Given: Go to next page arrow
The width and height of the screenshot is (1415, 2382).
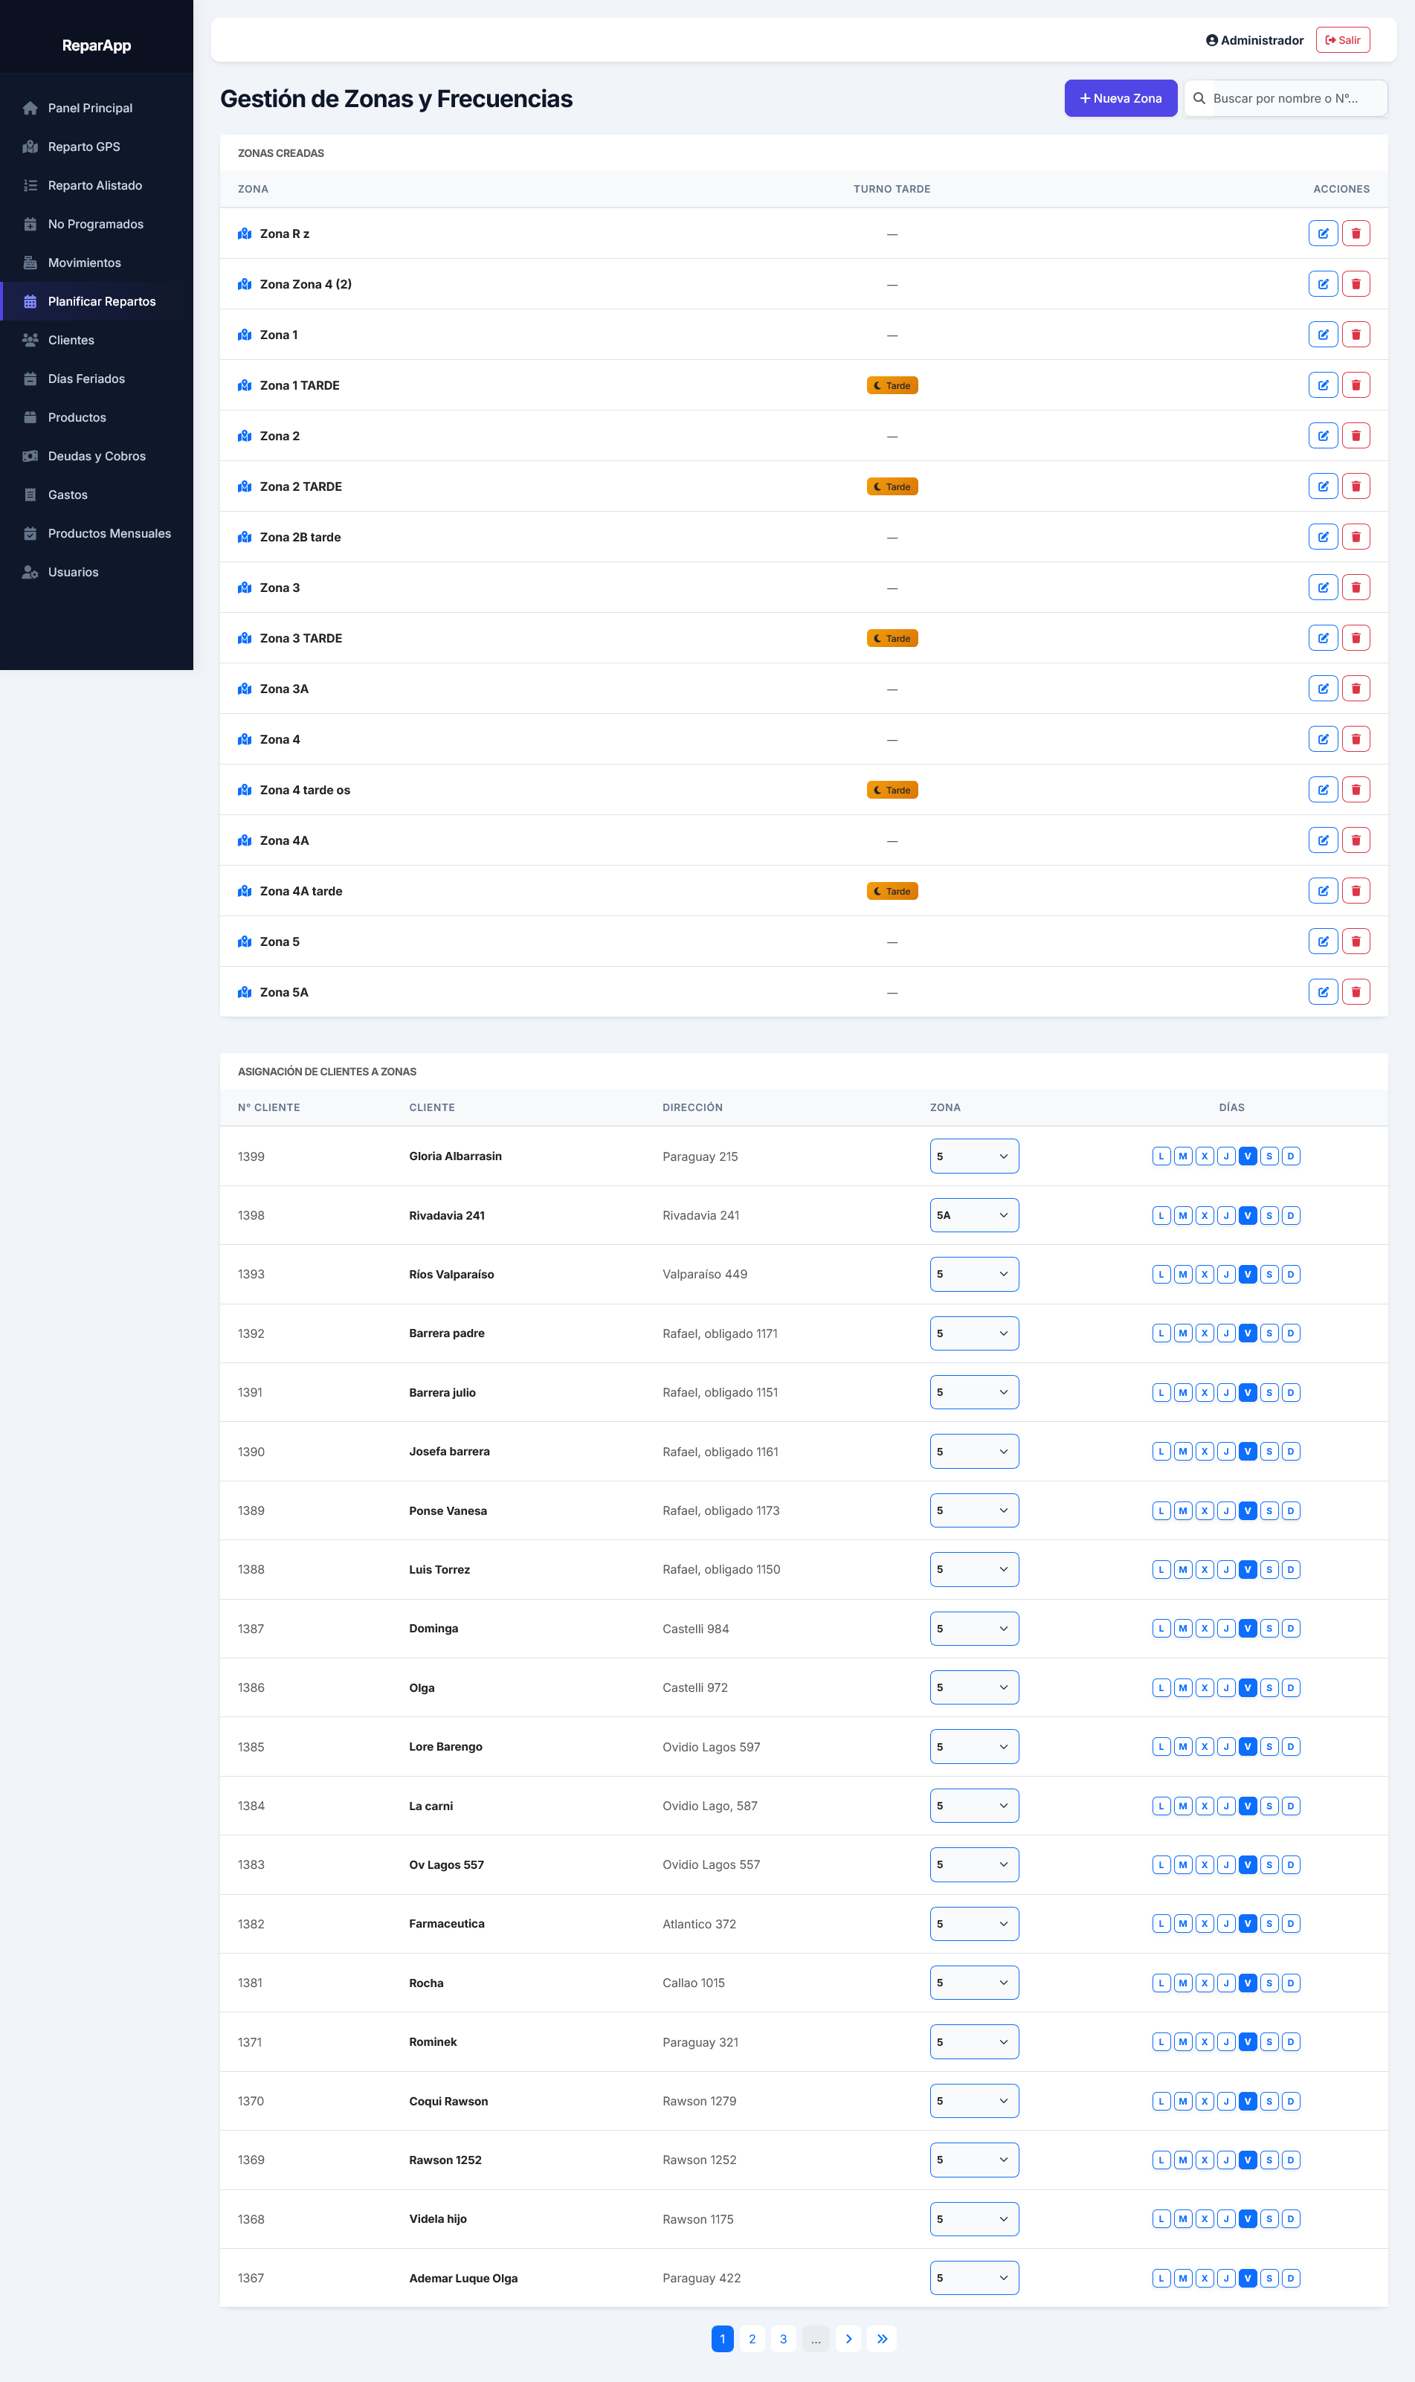Looking at the screenshot, I should [x=848, y=2338].
